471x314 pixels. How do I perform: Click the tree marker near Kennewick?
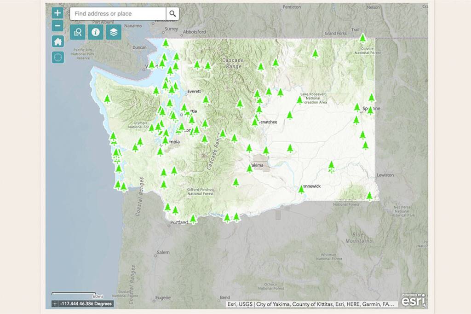pyautogui.click(x=301, y=189)
